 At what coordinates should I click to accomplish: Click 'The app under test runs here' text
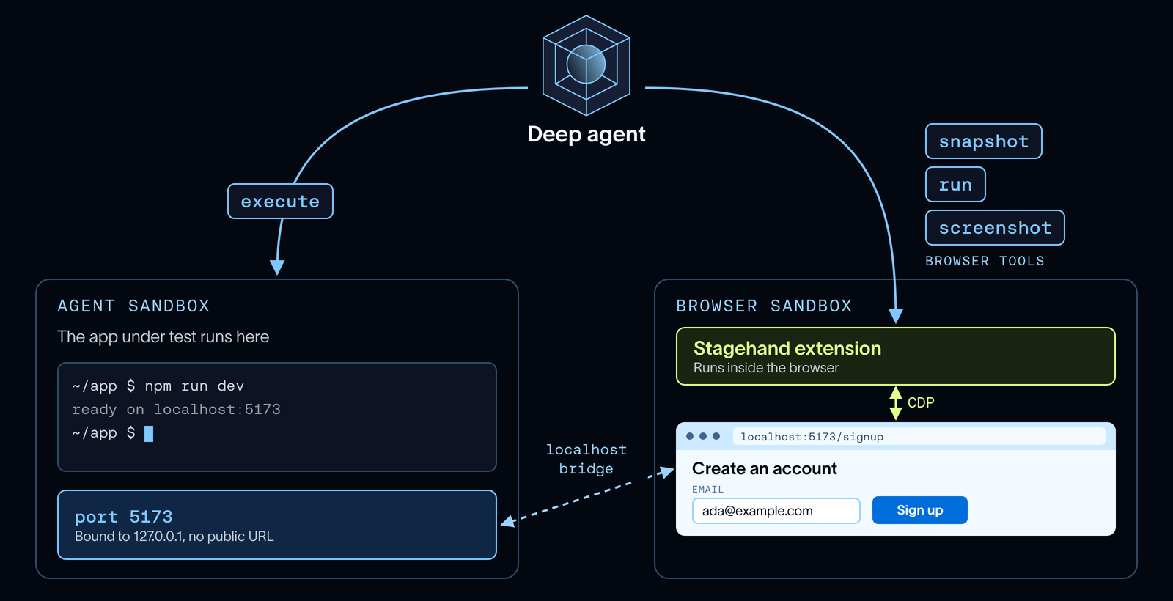163,336
